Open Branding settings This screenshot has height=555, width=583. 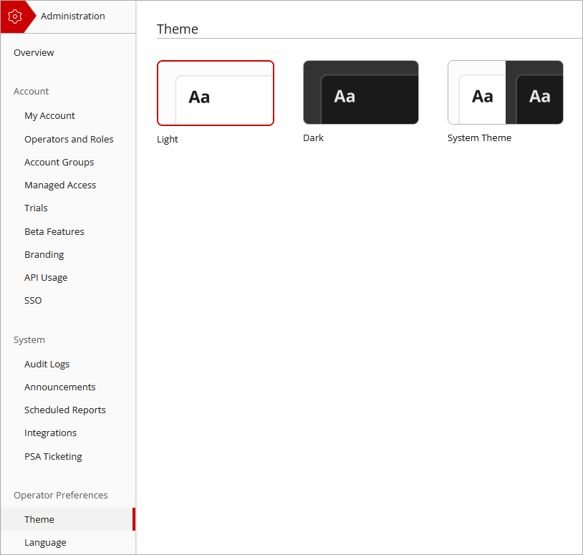(44, 254)
